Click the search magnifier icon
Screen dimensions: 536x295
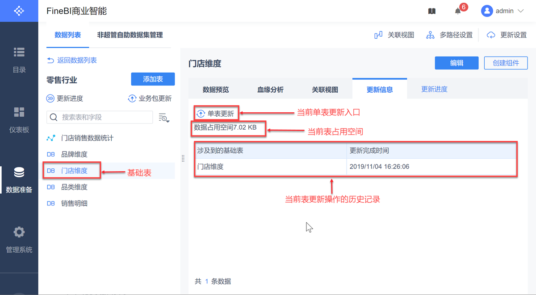54,117
